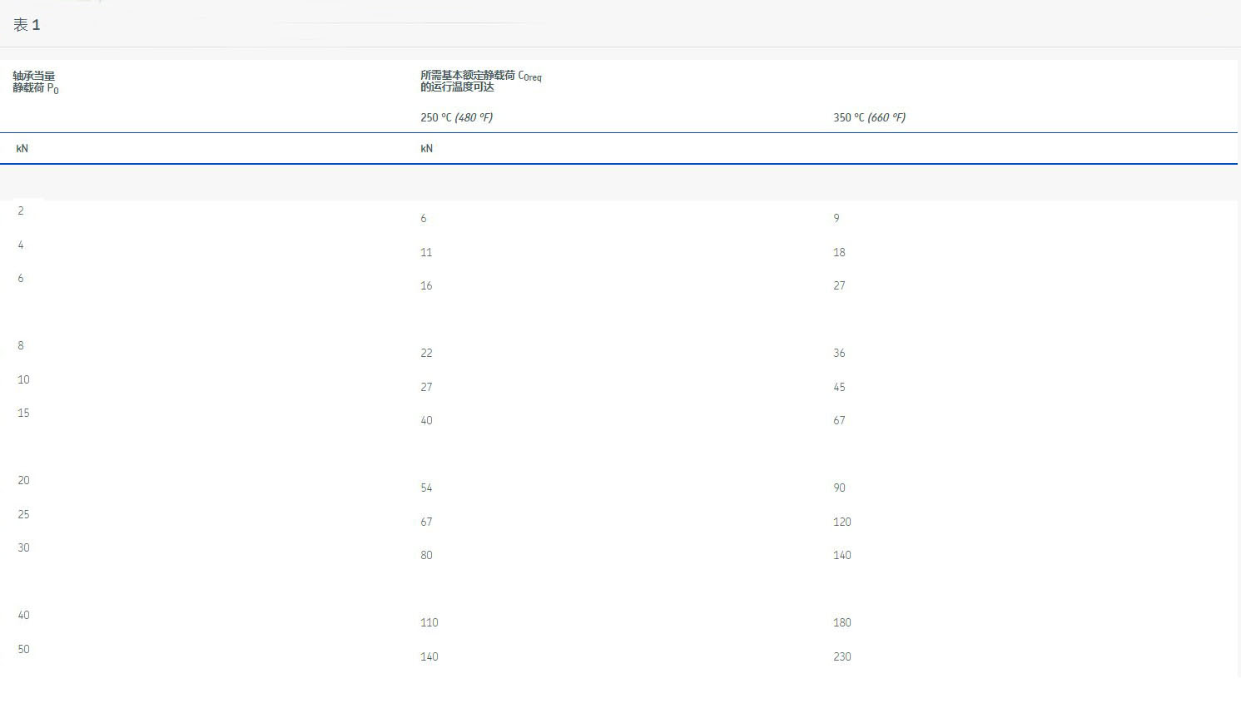Click the 250 °C value "22"

pyautogui.click(x=426, y=354)
